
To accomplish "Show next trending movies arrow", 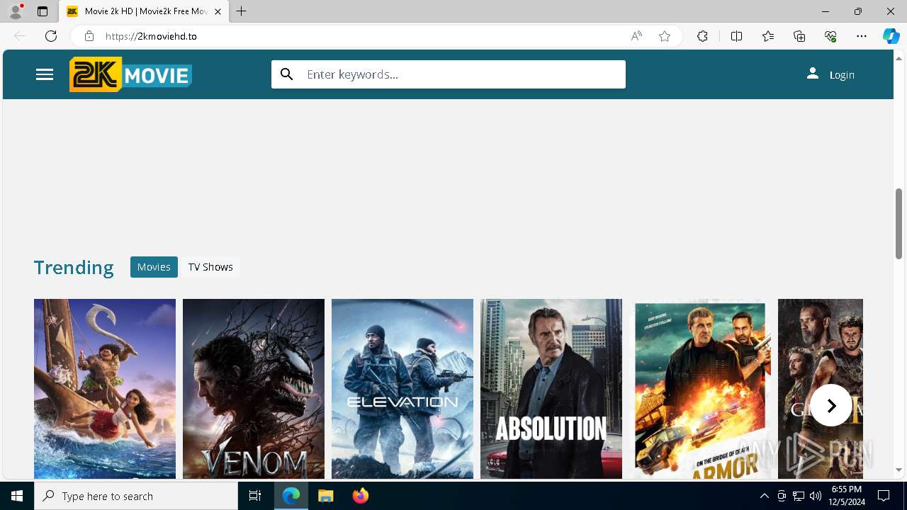I will (x=831, y=405).
